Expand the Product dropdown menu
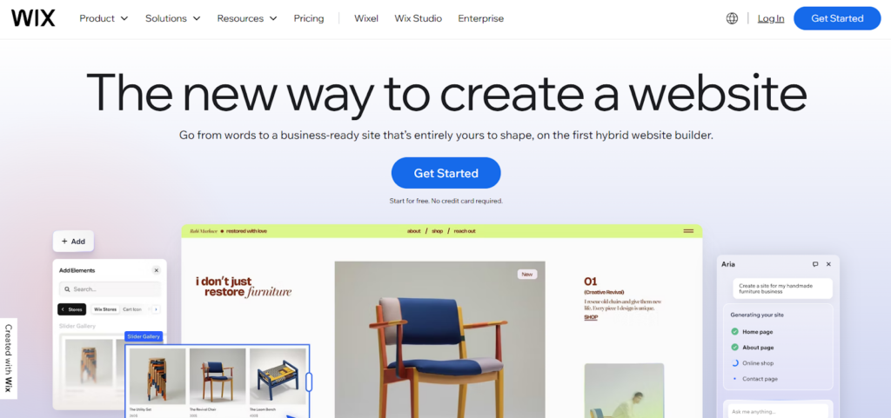This screenshot has width=891, height=418. point(104,18)
